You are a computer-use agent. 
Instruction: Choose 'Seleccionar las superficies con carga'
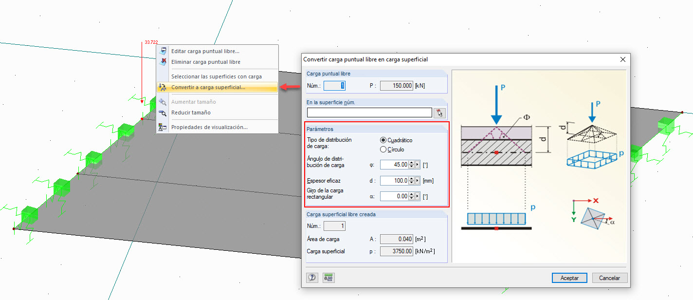(x=217, y=76)
